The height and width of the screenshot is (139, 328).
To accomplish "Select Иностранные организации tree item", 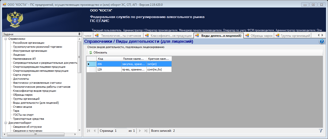I will point(30,51).
